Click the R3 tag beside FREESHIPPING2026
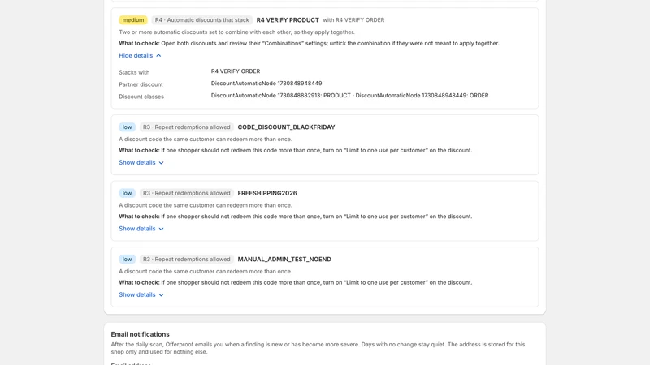Image resolution: width=650 pixels, height=365 pixels. coord(187,193)
